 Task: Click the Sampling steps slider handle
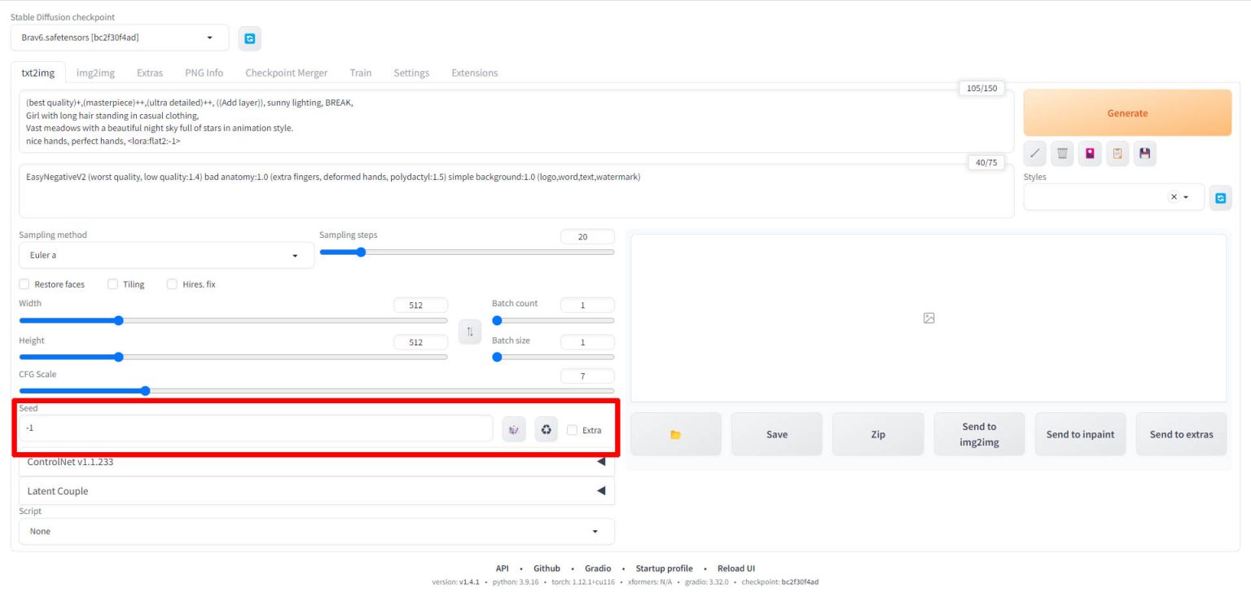[361, 252]
